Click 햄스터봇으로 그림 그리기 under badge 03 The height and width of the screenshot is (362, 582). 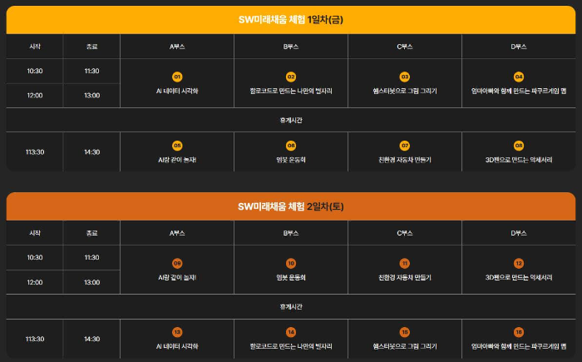(405, 91)
